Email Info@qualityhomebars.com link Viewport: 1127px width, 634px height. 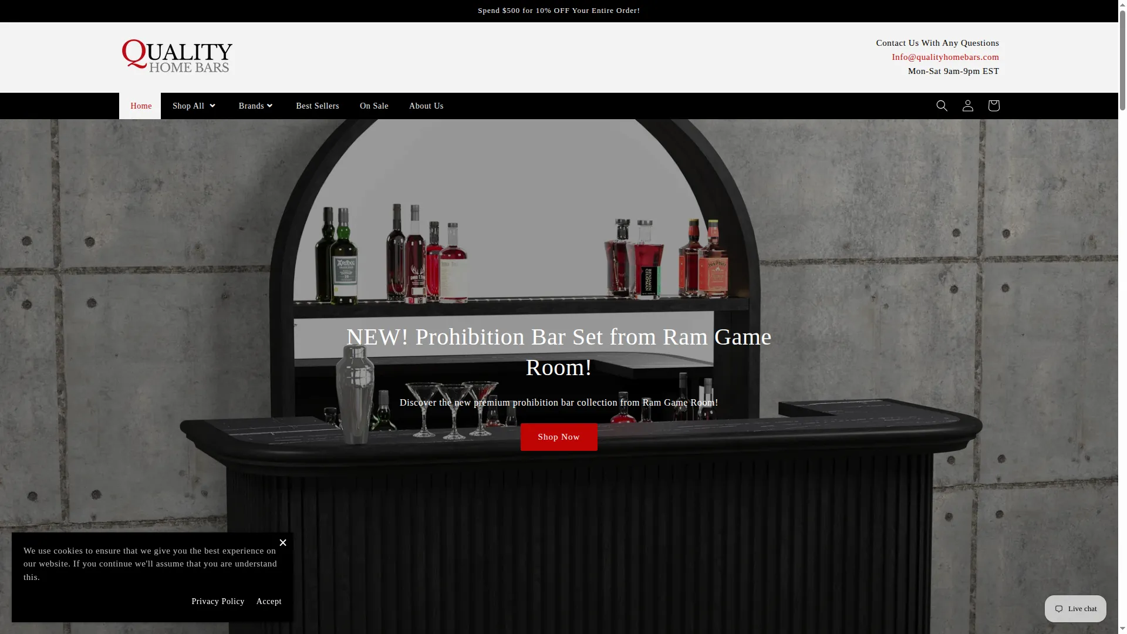click(945, 57)
